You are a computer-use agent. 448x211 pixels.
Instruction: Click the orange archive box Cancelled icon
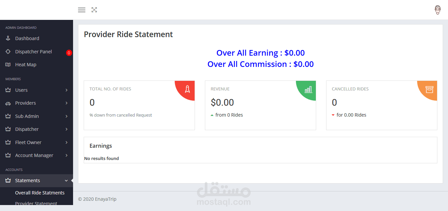pyautogui.click(x=429, y=89)
